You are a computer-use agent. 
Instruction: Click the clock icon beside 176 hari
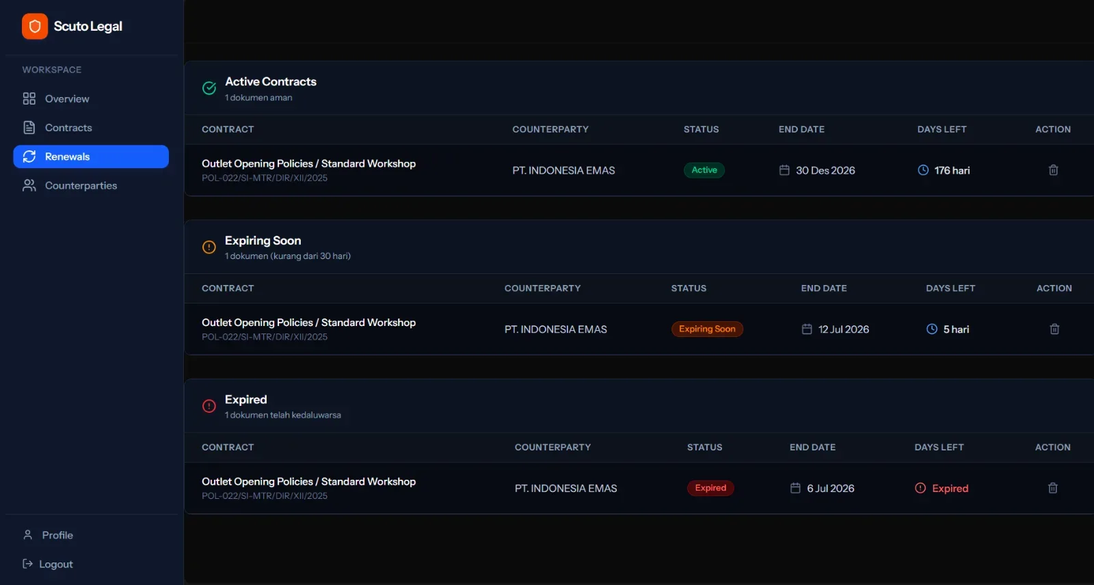[x=923, y=170]
